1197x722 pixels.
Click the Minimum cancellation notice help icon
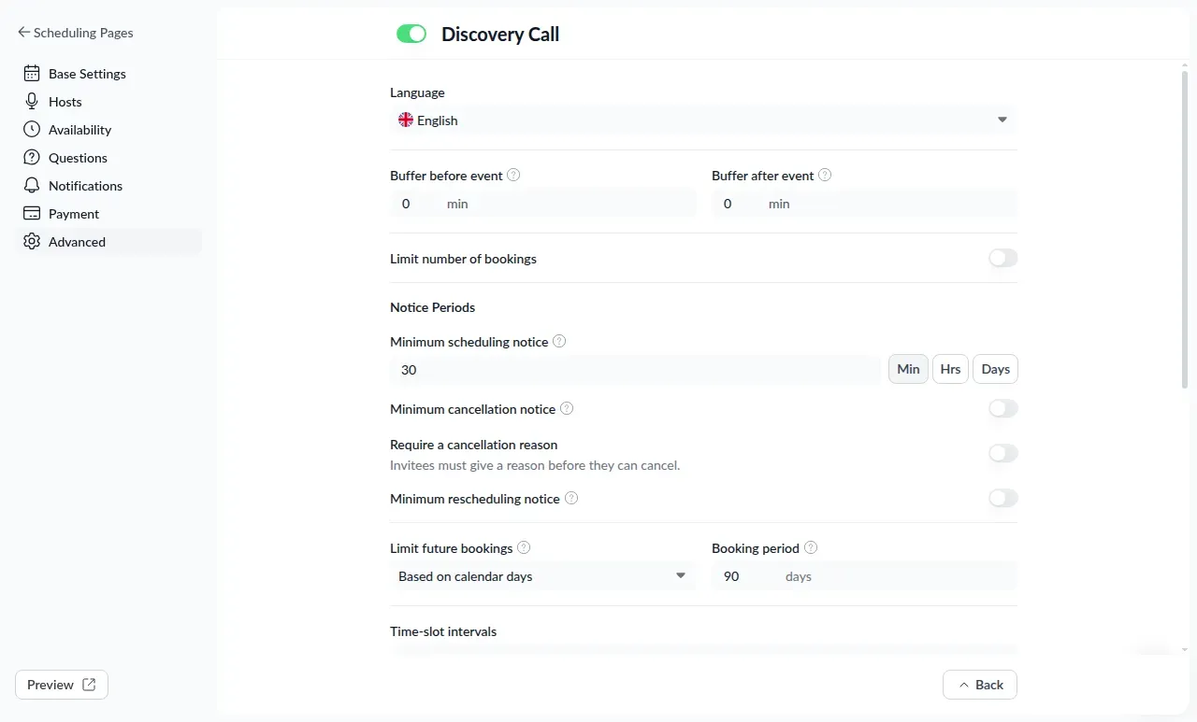click(567, 409)
